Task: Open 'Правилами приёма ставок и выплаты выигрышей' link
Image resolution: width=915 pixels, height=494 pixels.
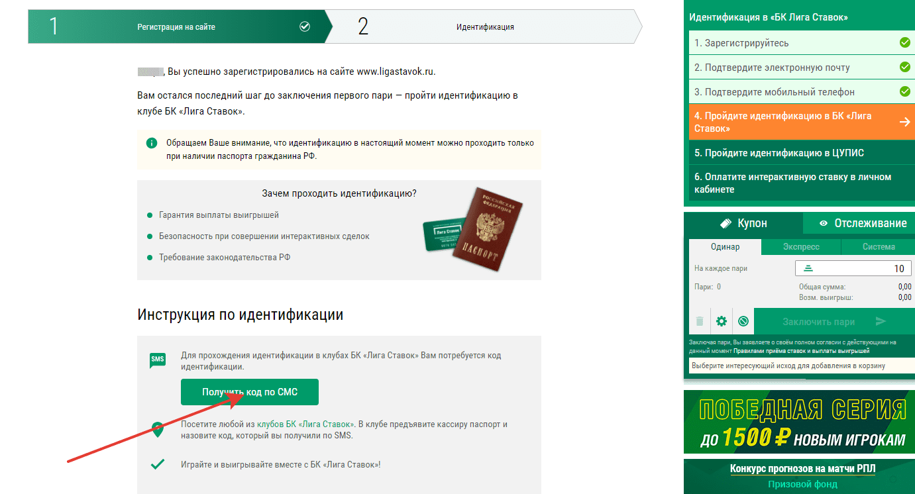Action: click(802, 351)
